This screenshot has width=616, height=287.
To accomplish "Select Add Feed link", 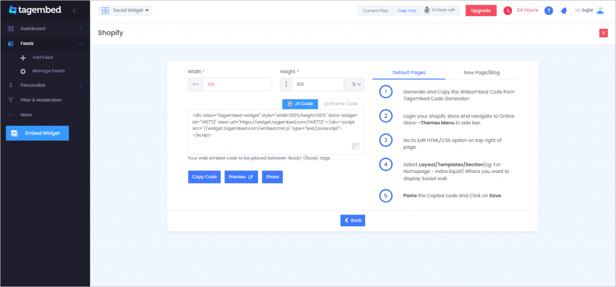I will 43,57.
